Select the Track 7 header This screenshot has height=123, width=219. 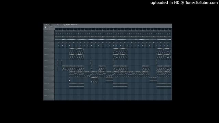pyautogui.click(x=49, y=68)
